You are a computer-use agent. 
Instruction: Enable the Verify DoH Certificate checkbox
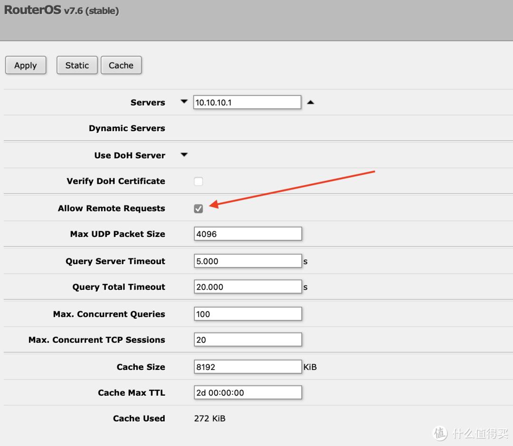(x=198, y=181)
